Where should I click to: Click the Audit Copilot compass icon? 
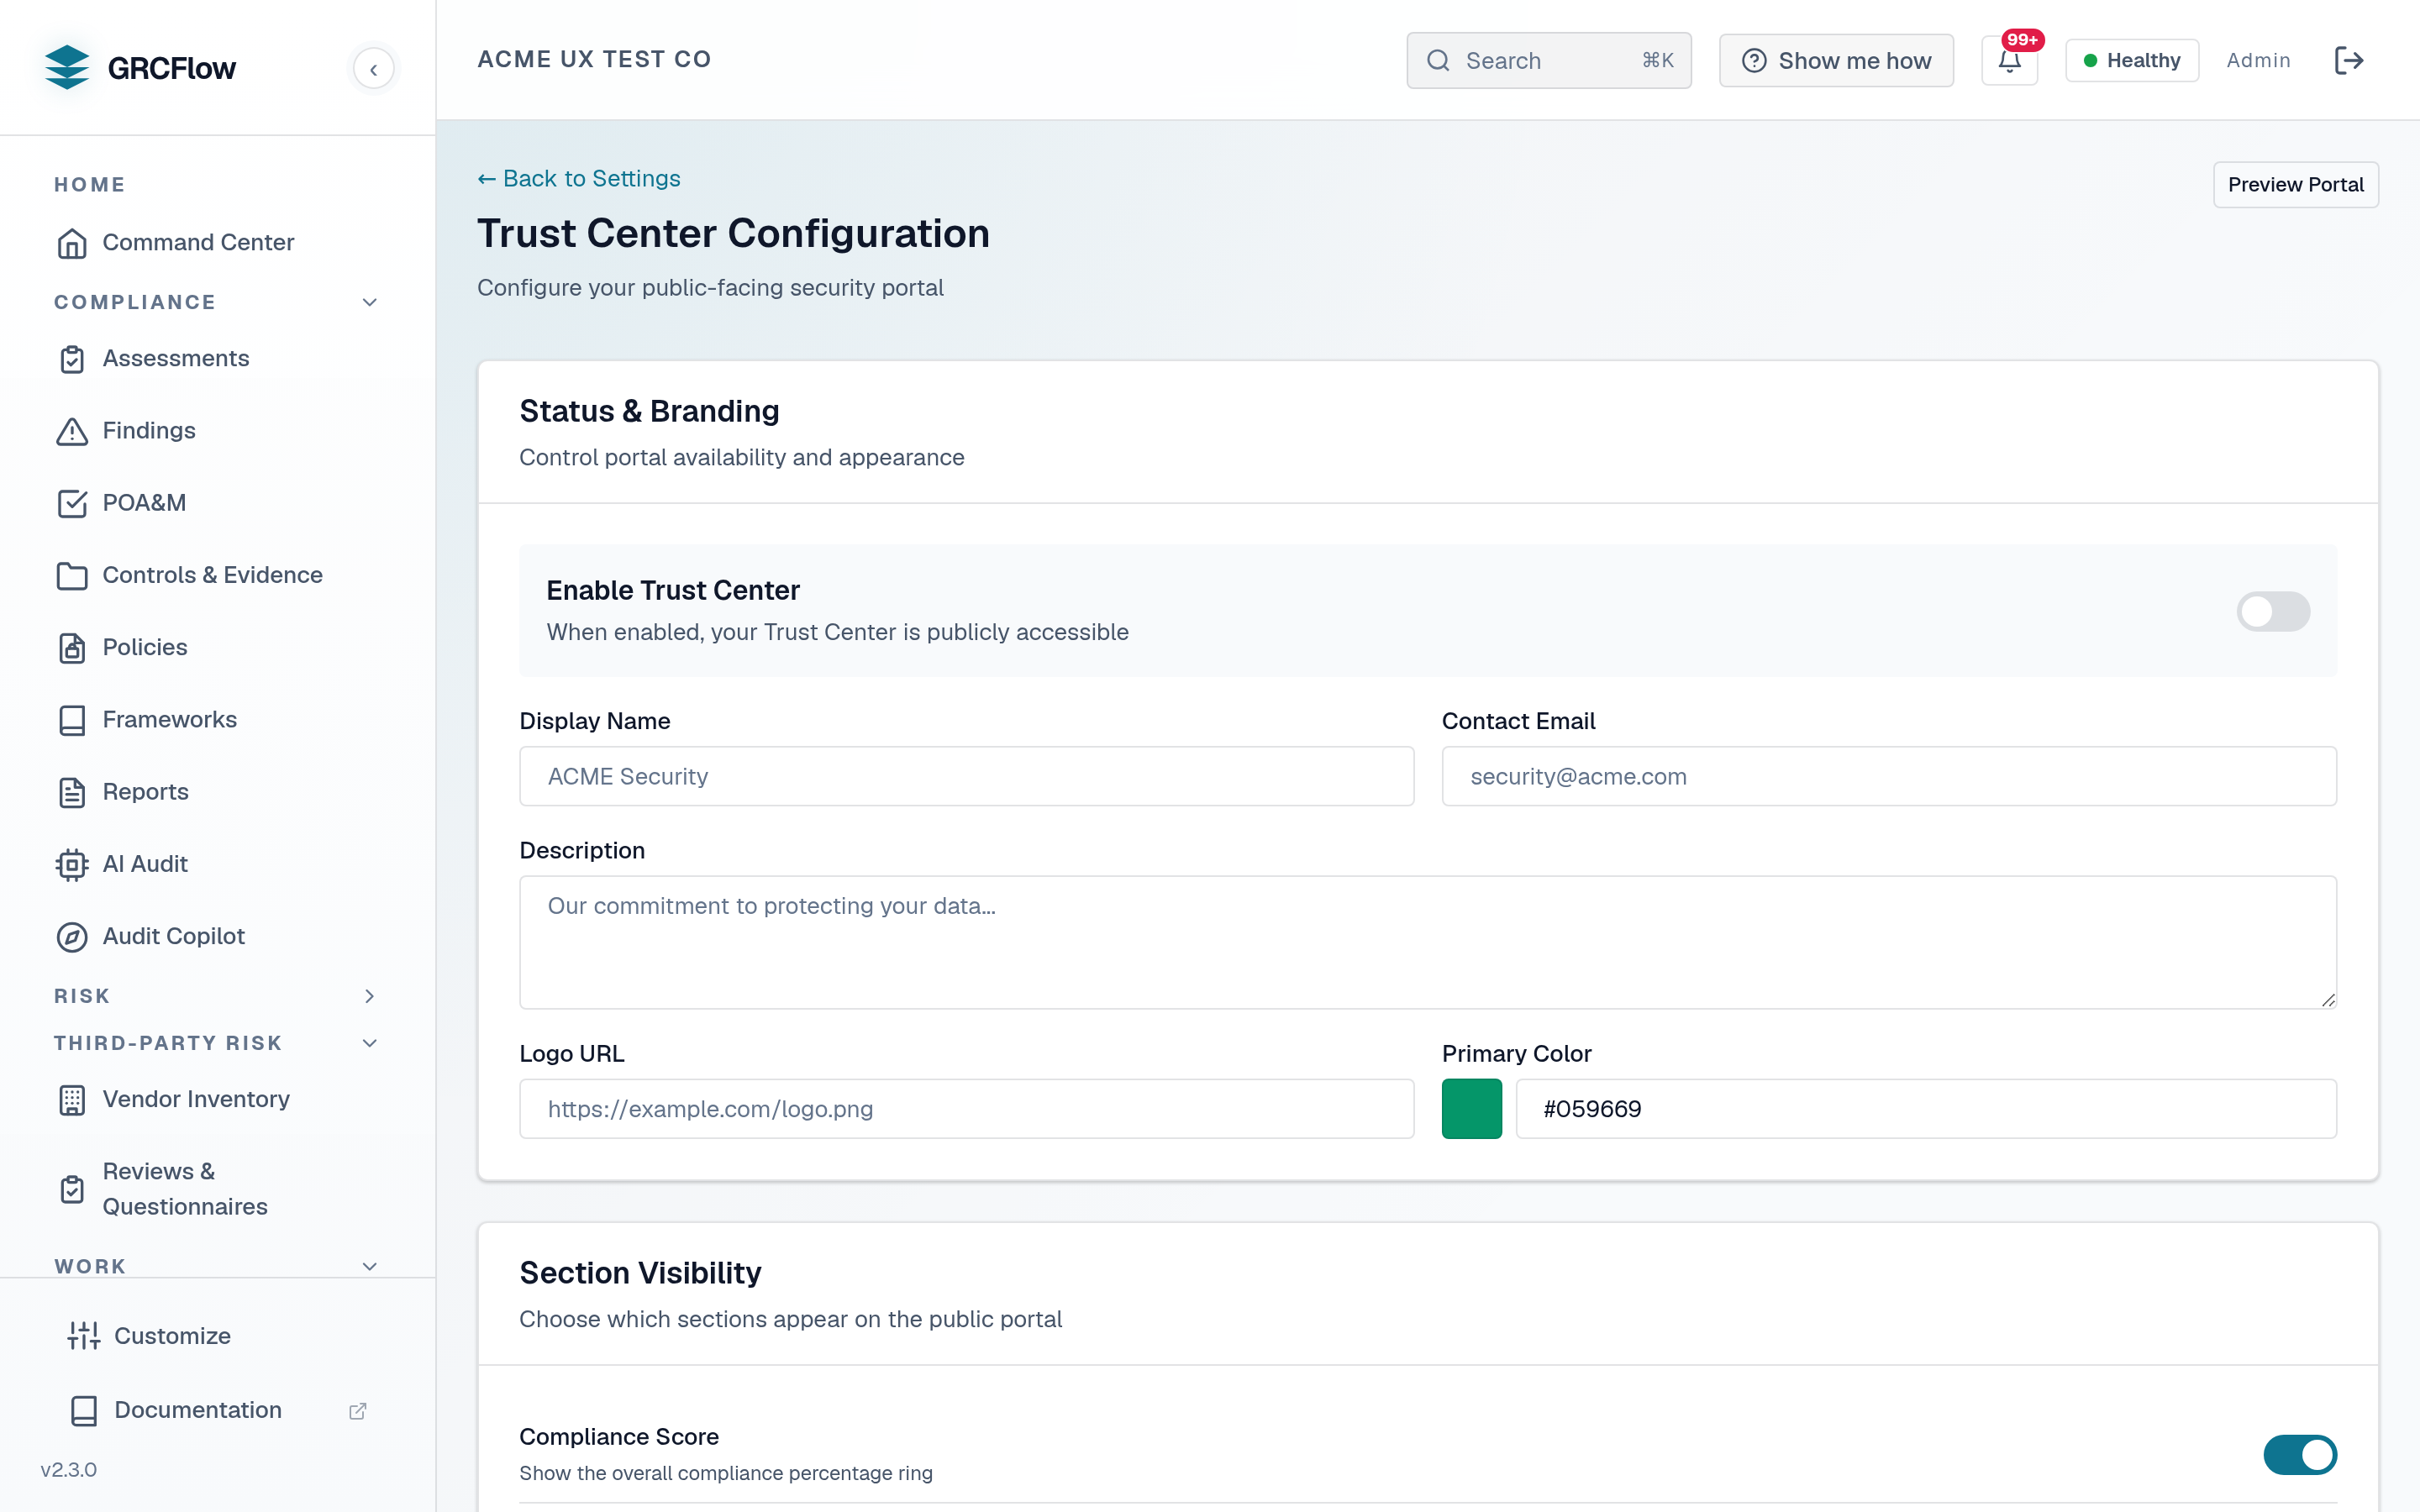click(72, 936)
